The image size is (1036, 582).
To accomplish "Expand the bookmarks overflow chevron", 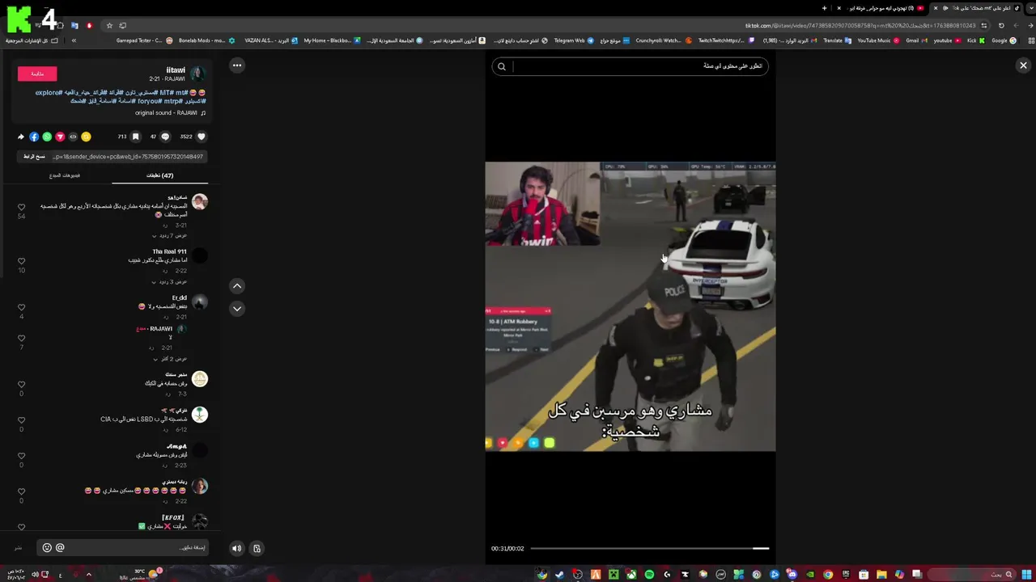I will point(74,40).
